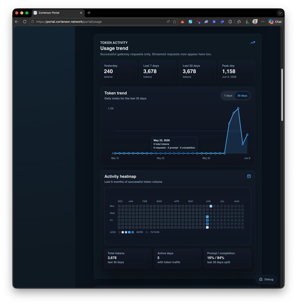Screen dimensions: 297x305
Task: Open the red shield extension with badge
Action: 198,22
